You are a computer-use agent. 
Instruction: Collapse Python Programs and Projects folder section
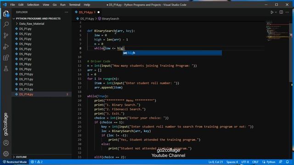(x=38, y=18)
